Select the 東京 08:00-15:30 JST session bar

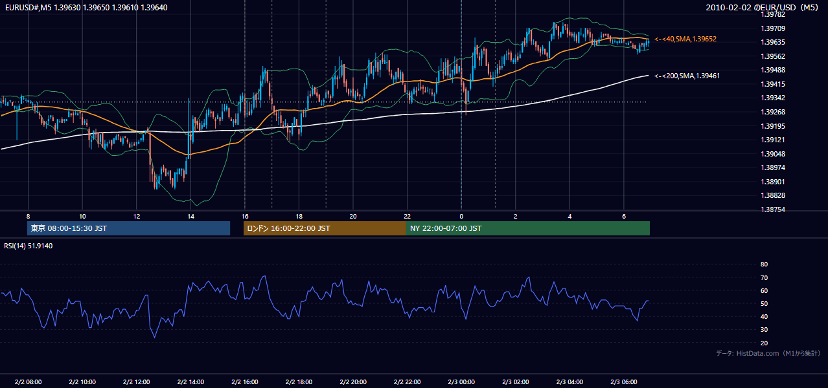[129, 228]
